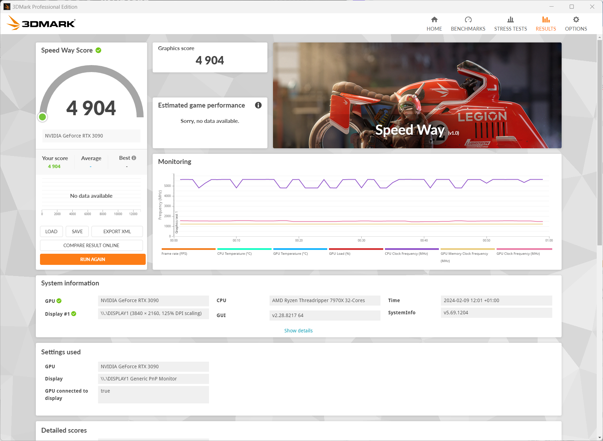The image size is (603, 441).
Task: Click the 'No data available' text in the score chart
Action: point(91,196)
